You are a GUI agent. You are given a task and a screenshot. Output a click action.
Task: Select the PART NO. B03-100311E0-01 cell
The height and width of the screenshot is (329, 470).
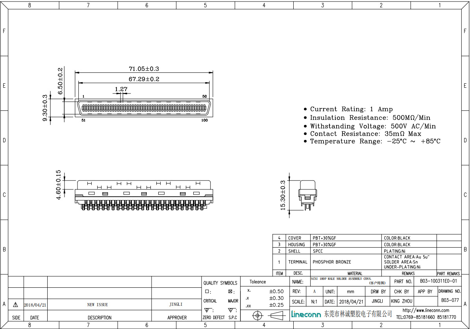pyautogui.click(x=438, y=281)
